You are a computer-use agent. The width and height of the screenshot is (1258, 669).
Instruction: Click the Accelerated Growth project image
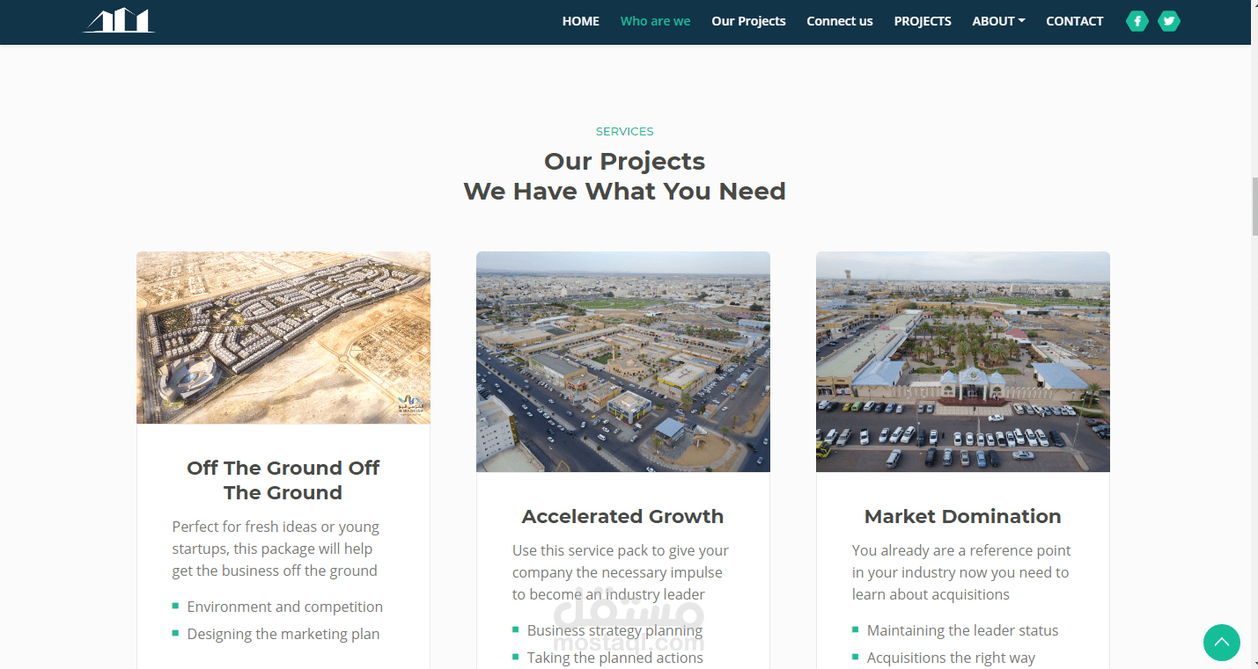click(x=623, y=361)
